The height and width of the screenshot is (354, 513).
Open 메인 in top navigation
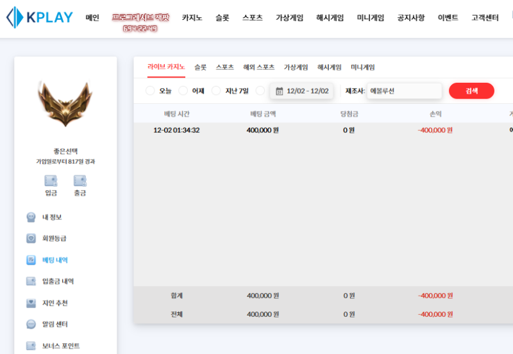click(92, 18)
